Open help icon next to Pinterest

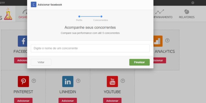(x=34, y=81)
